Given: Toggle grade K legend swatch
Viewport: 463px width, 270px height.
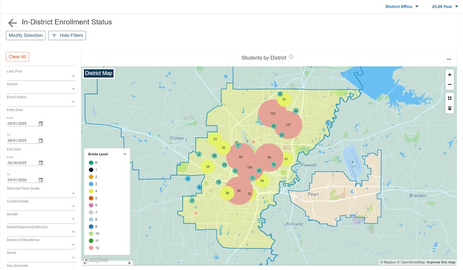Looking at the screenshot, I should coord(91,162).
